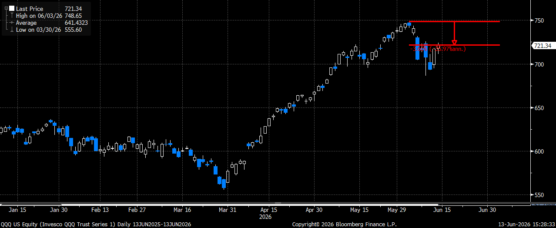556x228 pixels.
Task: Click the Feb 13 date axis label
Action: pos(100,210)
